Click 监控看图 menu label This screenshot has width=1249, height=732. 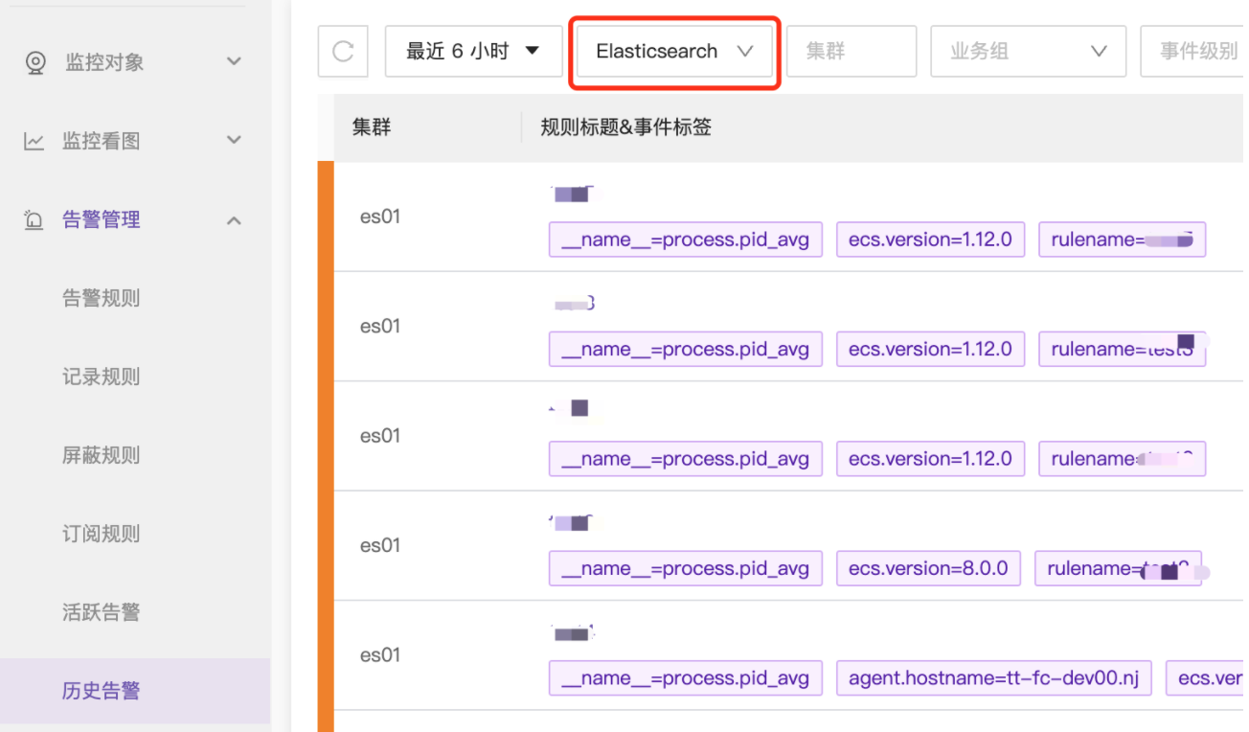[102, 142]
